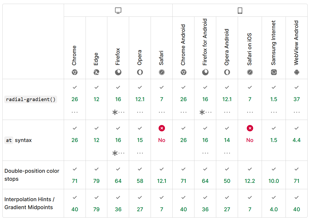Click the Safari on iOS compass icon

point(250,72)
